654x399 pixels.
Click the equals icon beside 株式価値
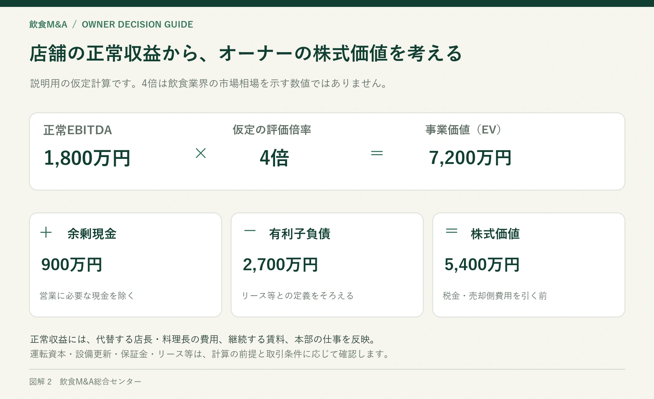[x=452, y=231]
